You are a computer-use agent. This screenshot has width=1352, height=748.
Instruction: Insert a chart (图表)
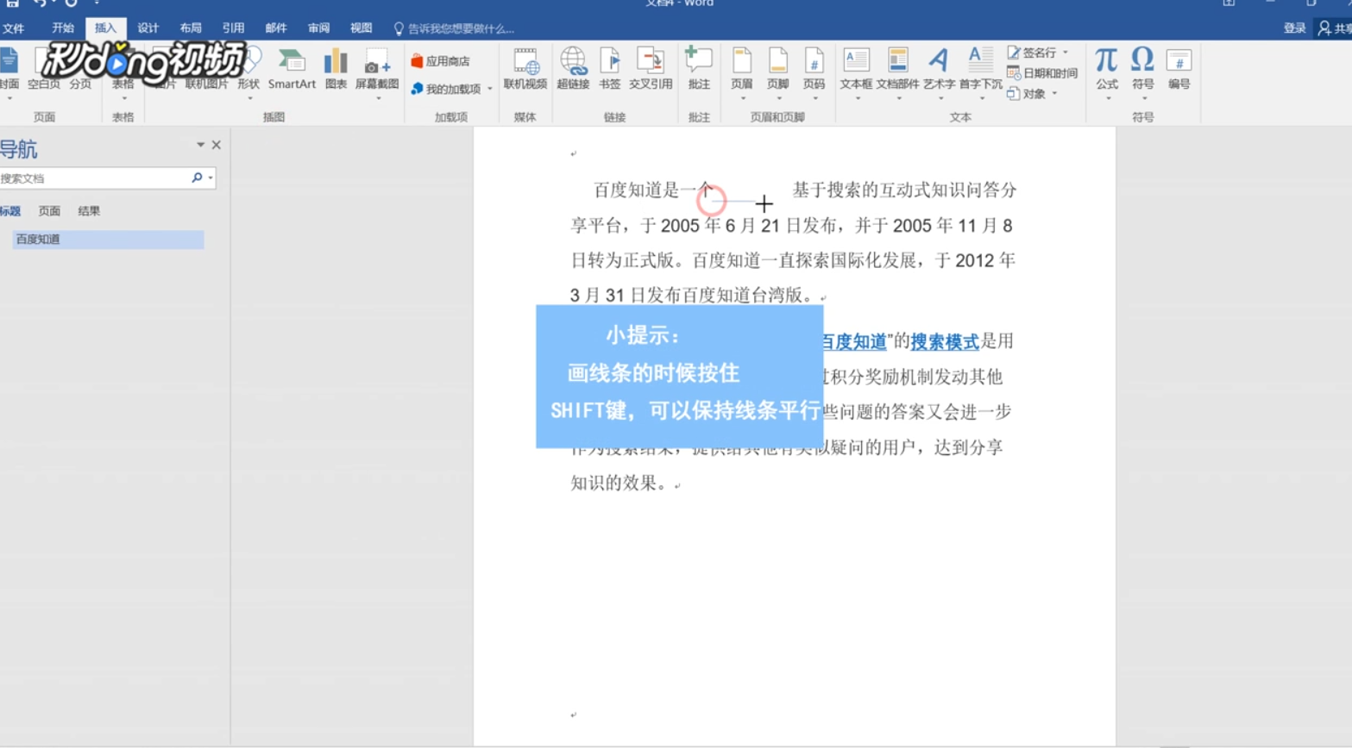pos(336,70)
